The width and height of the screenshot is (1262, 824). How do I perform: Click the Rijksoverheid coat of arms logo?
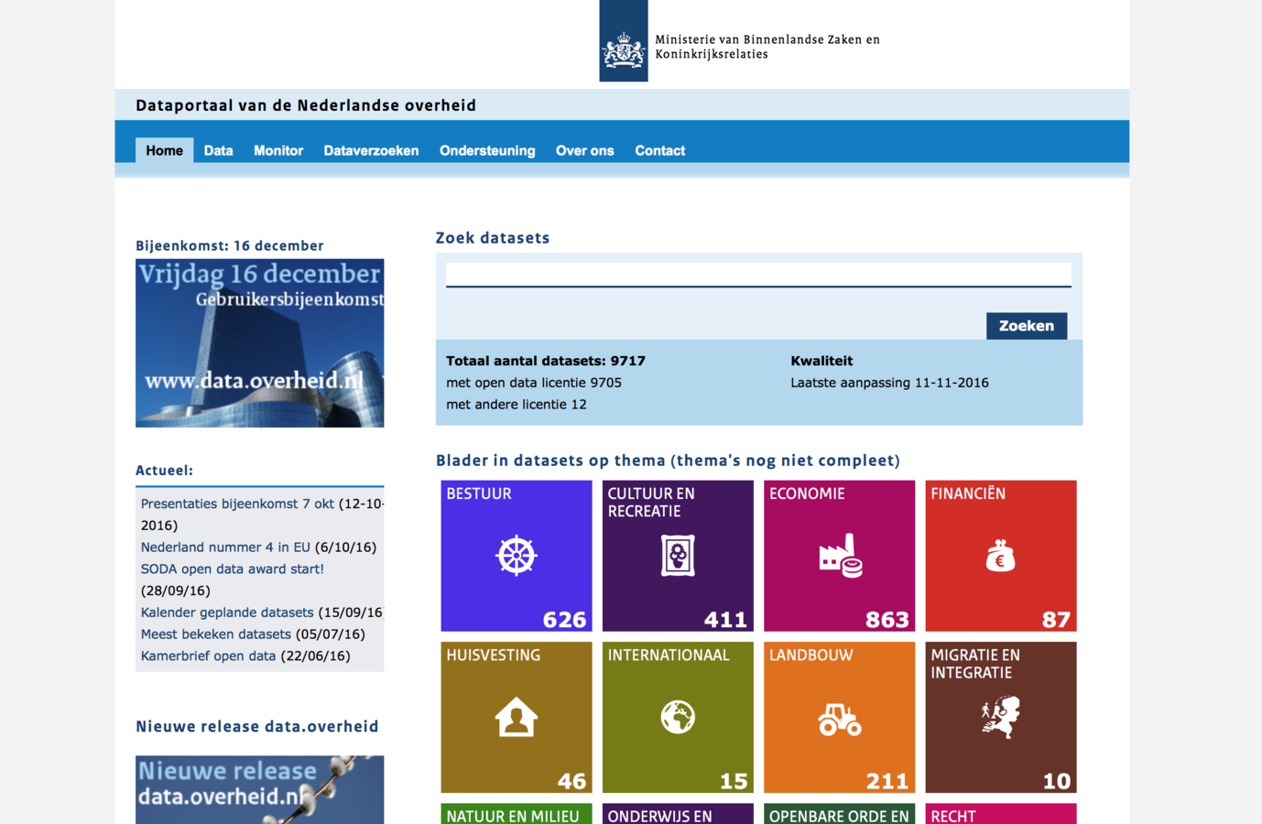click(x=624, y=41)
